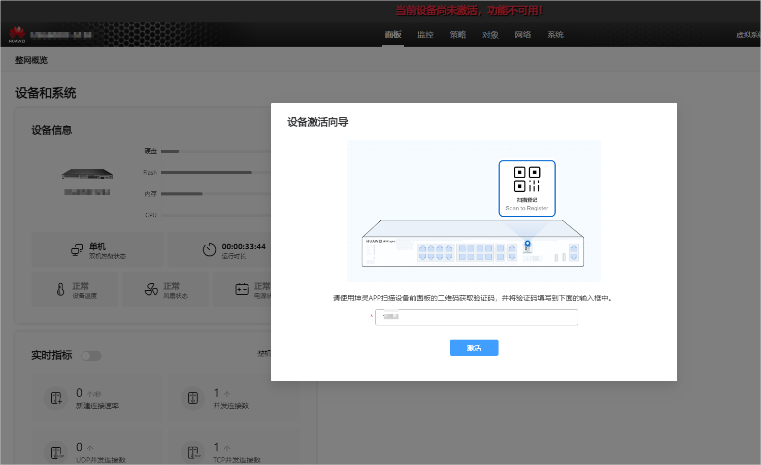Screen dimensions: 761x465
Task: Click the red not-activated warning banner
Action: point(469,11)
